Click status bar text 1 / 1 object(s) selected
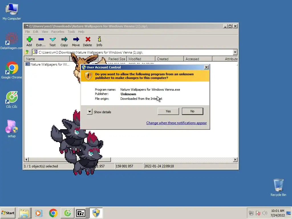Viewport: 292px width, 219px height. pyautogui.click(x=41, y=166)
